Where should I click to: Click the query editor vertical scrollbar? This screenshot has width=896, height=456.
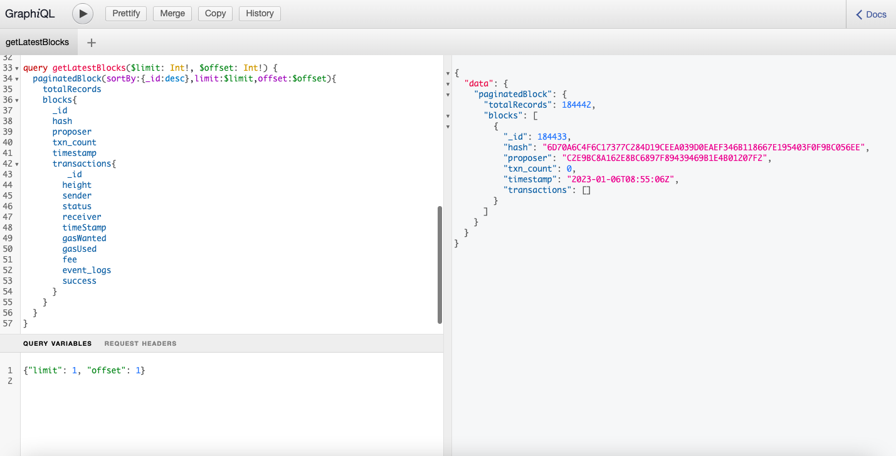(440, 264)
